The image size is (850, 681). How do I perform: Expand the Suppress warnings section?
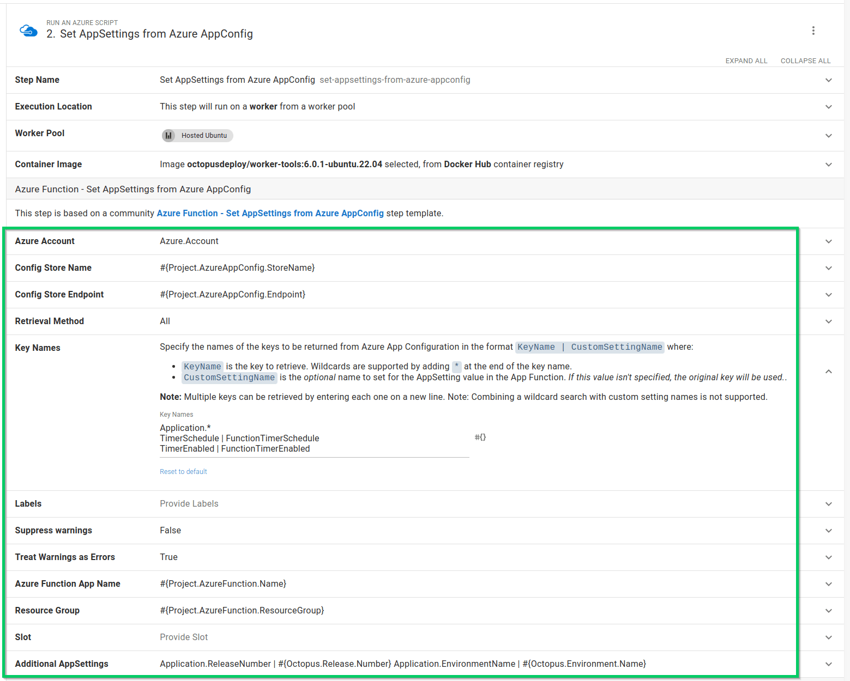829,530
